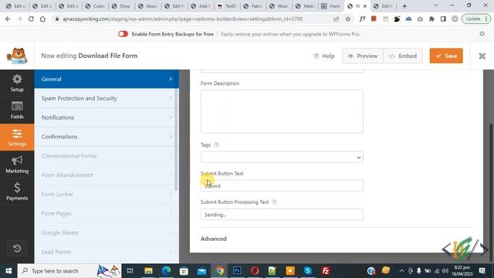Open the Help link
This screenshot has width=494, height=278.
coord(324,56)
